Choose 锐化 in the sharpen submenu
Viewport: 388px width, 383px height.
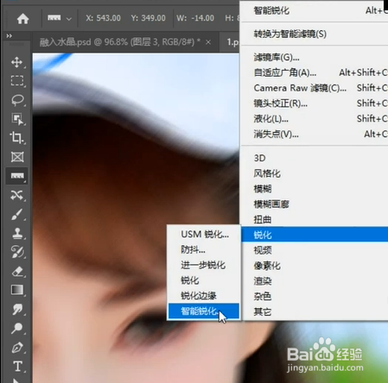[x=204, y=280]
